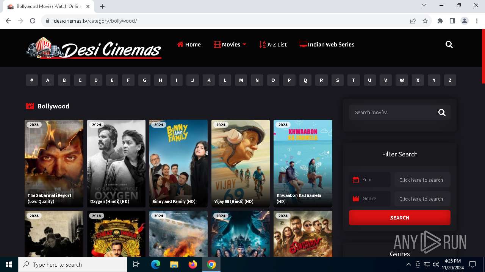Open File Explorer from taskbar
Screen dimensions: 485x272
[174, 264]
